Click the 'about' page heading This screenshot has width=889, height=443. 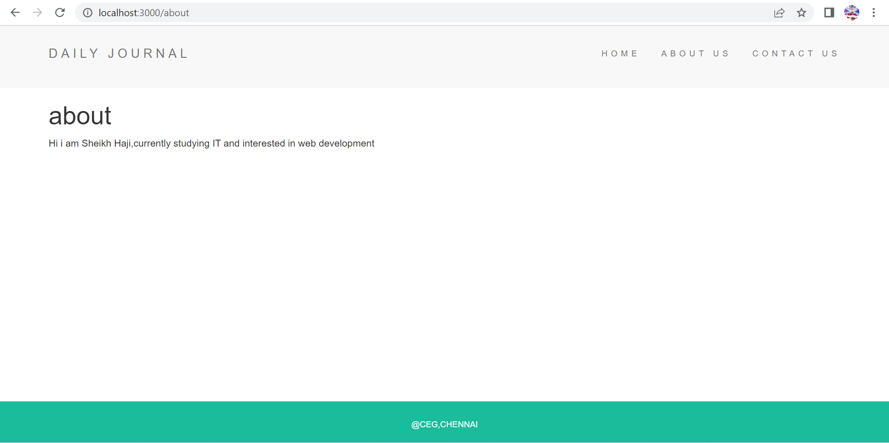click(80, 116)
